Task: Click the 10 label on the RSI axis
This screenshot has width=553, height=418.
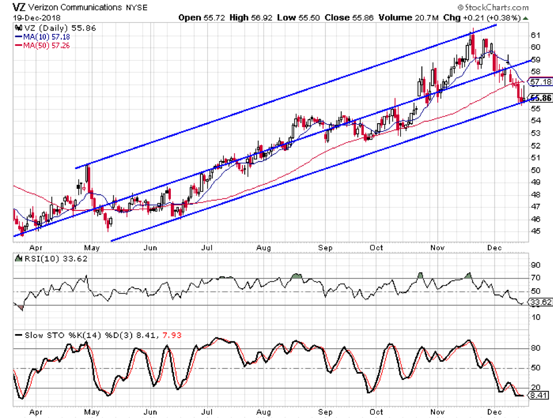Action: [535, 317]
